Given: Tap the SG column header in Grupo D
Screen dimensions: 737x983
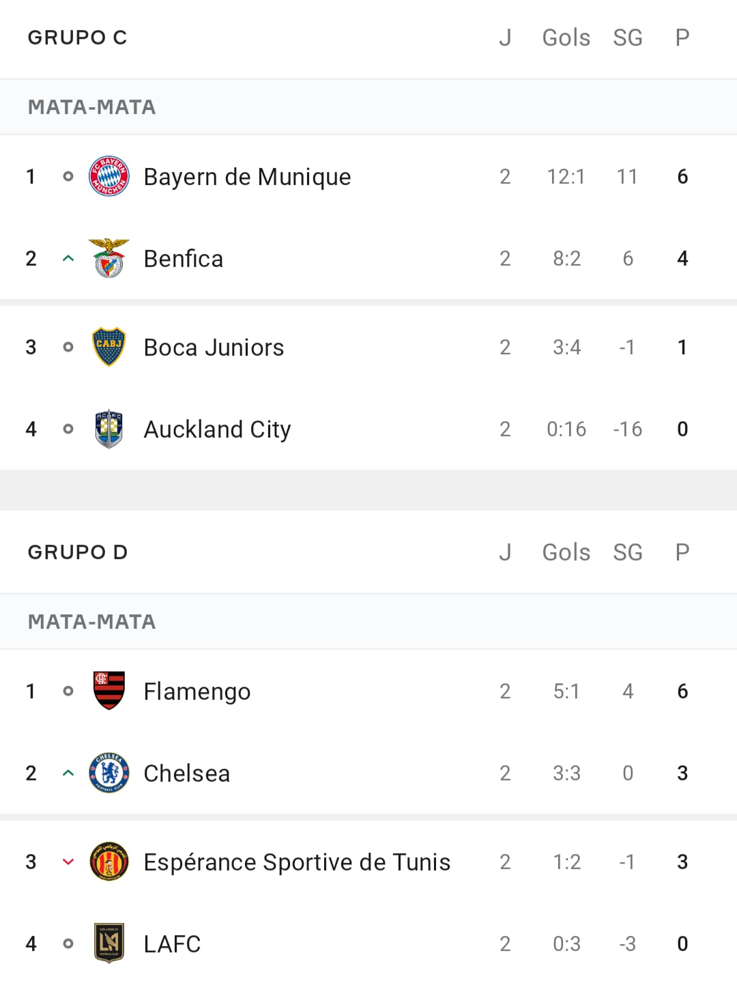Looking at the screenshot, I should tap(628, 552).
